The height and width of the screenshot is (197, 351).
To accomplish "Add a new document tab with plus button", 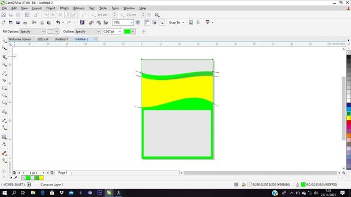I will tap(96, 39).
